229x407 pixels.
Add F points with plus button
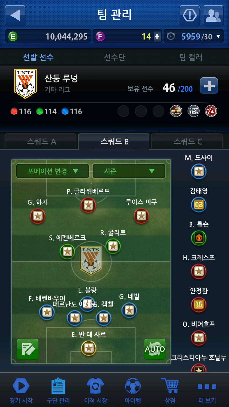157,37
